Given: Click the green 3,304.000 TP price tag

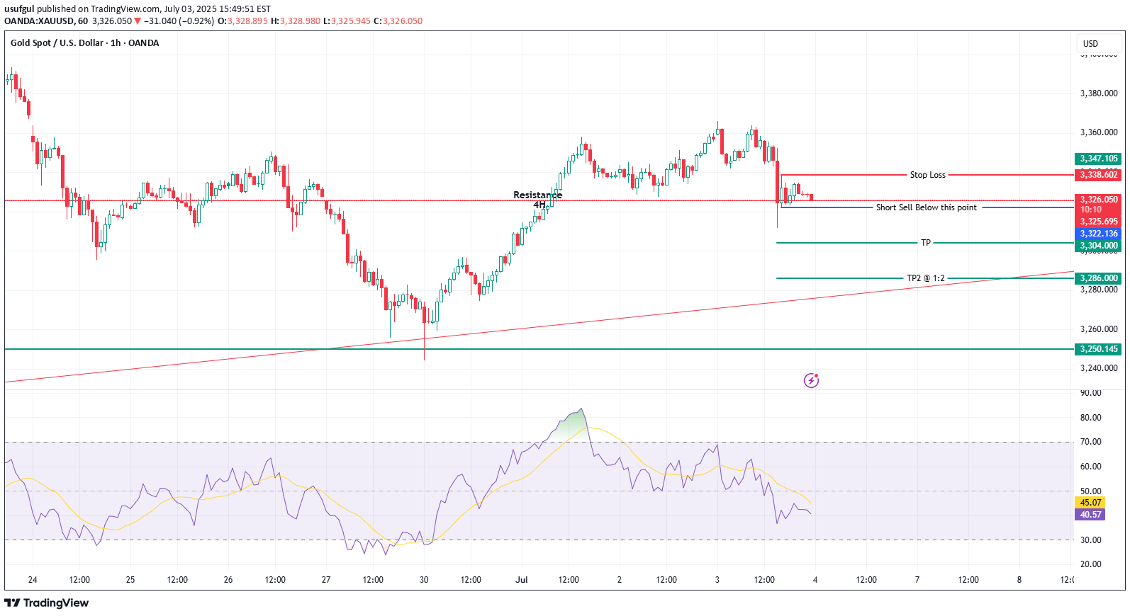Looking at the screenshot, I should tap(1098, 246).
